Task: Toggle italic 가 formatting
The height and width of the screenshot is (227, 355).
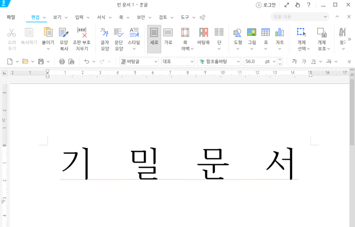Action: [304, 61]
